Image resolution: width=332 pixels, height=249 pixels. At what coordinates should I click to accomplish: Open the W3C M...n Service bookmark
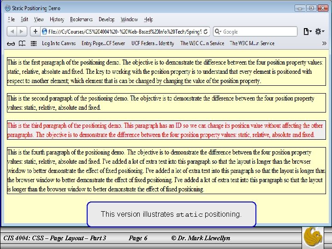[x=252, y=43]
